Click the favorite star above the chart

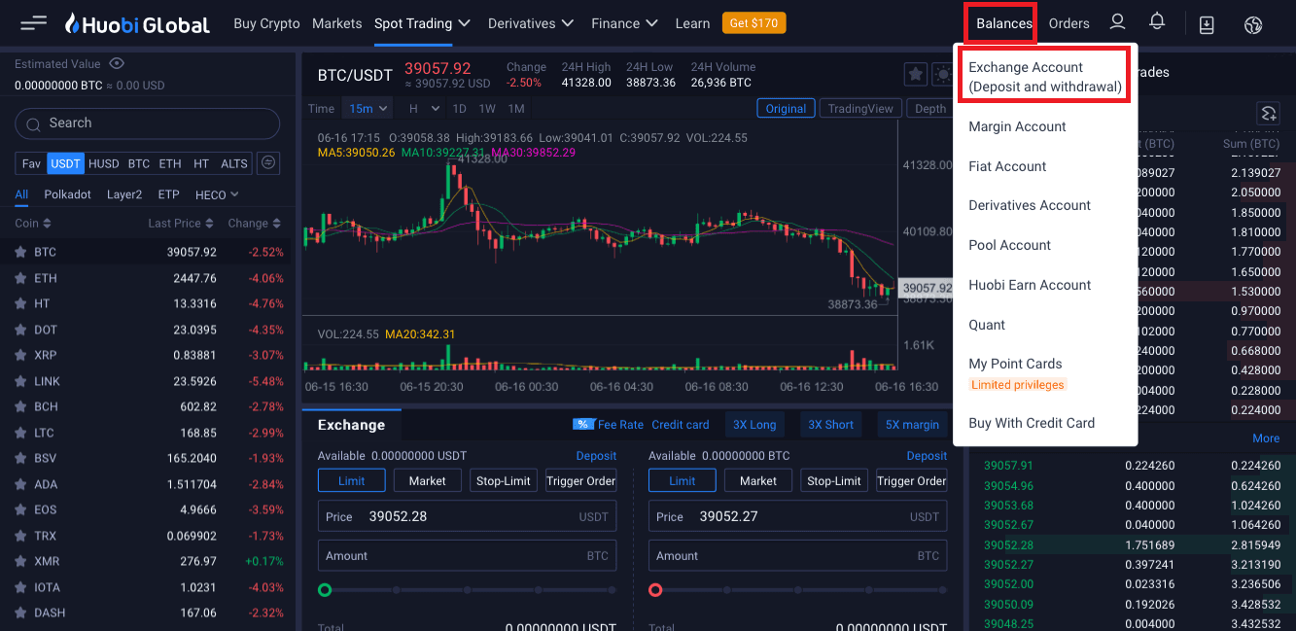pos(915,74)
